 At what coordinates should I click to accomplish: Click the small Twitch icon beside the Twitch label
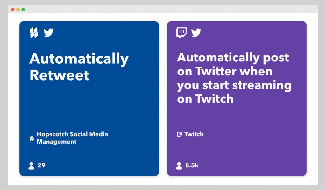179,134
